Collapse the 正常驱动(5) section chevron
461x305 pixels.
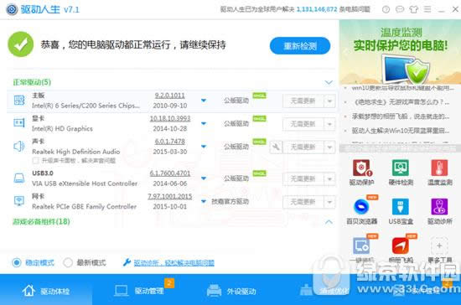[x=329, y=82]
